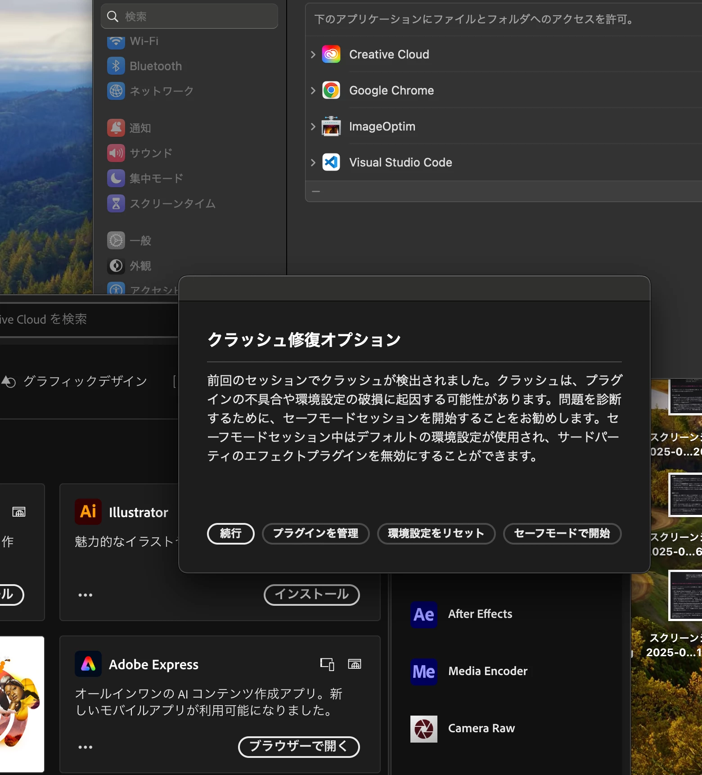Select 一般 label in sidebar
702x775 pixels.
tap(140, 240)
